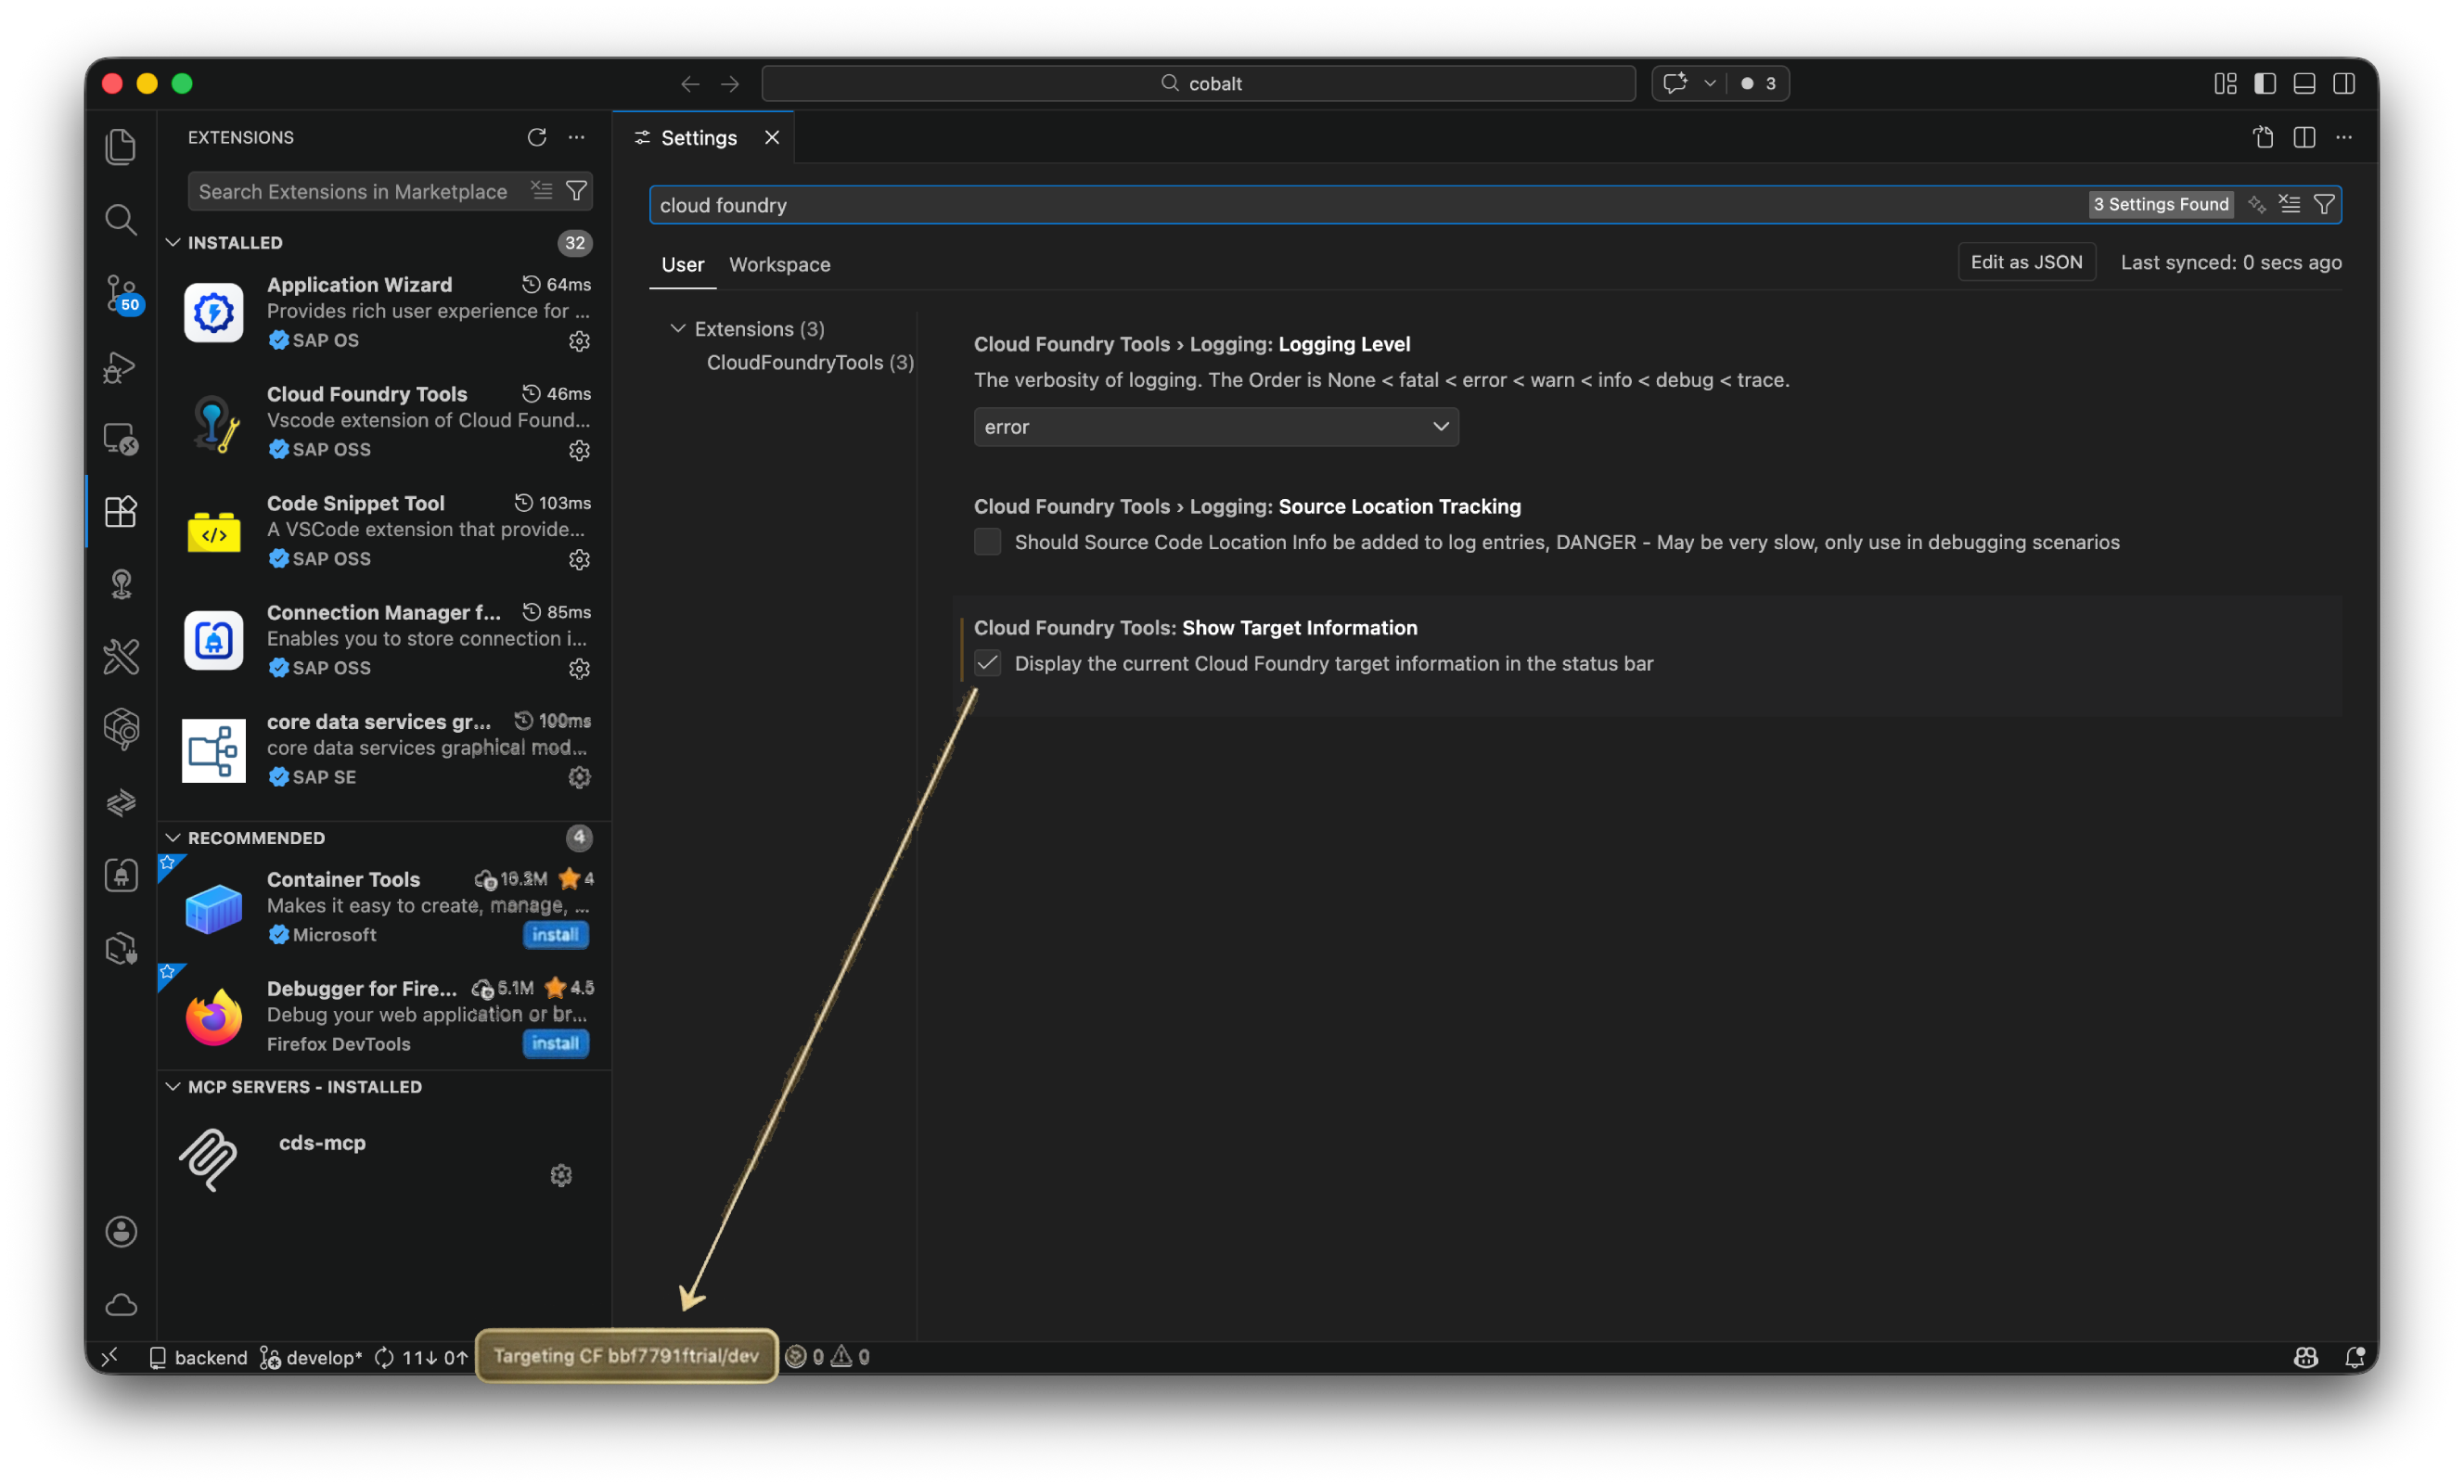Refresh the extensions list
The height and width of the screenshot is (1484, 2464).
[537, 137]
